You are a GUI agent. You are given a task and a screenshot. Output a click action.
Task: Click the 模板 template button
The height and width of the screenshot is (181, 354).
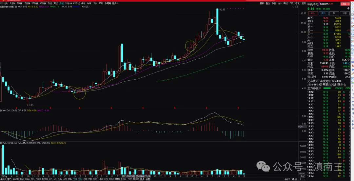click(x=294, y=179)
